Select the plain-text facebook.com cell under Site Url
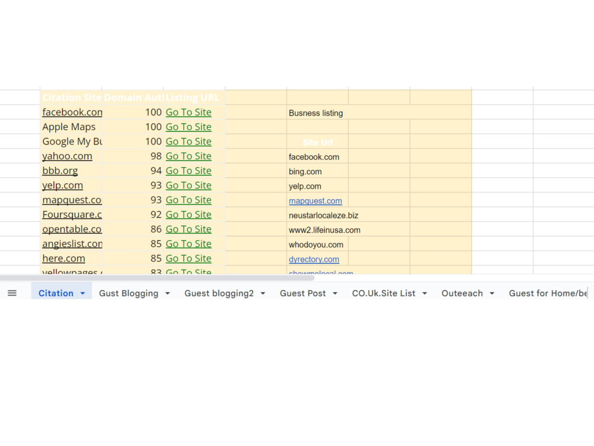 (317, 157)
